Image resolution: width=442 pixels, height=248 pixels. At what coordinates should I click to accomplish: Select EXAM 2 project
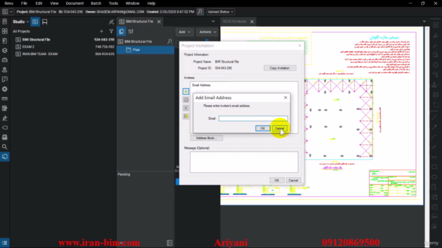point(64,47)
